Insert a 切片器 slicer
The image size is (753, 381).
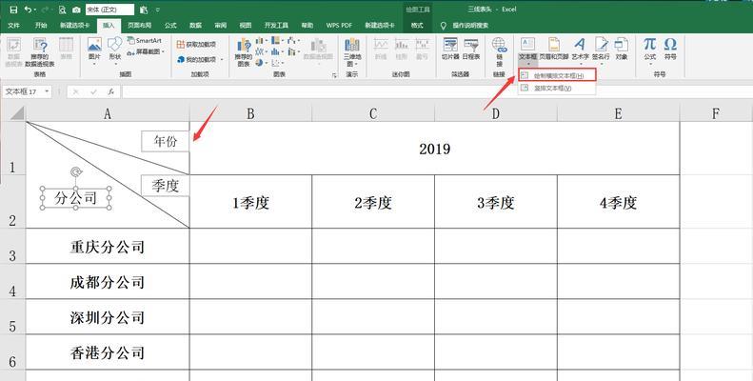click(x=450, y=49)
